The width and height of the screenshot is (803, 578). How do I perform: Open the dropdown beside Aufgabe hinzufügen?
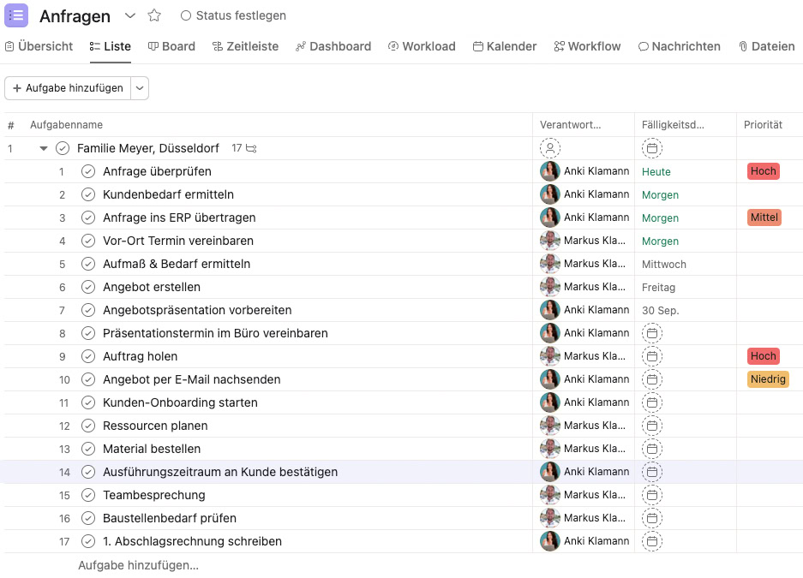(140, 87)
